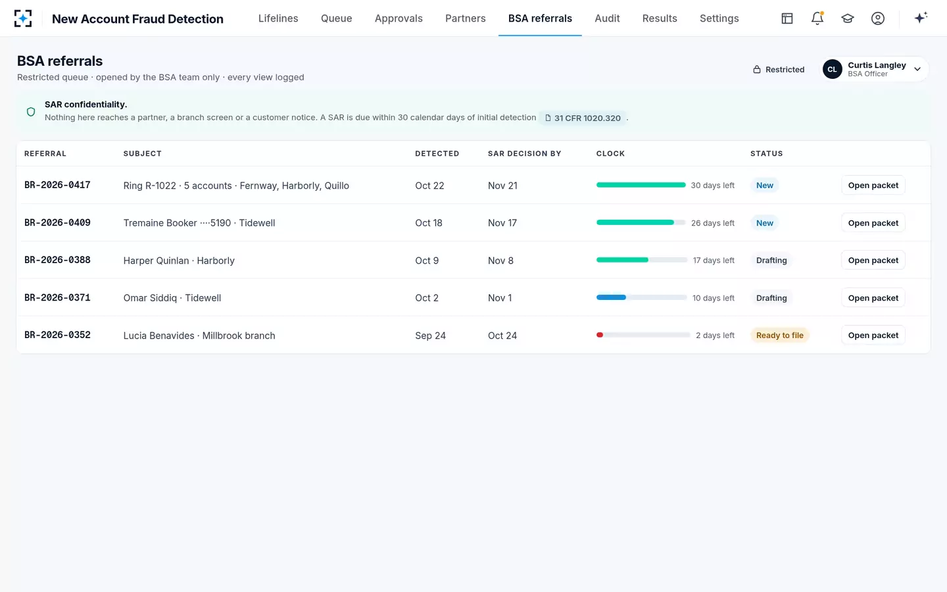
Task: Click the 30 days left clock bar
Action: click(x=641, y=185)
